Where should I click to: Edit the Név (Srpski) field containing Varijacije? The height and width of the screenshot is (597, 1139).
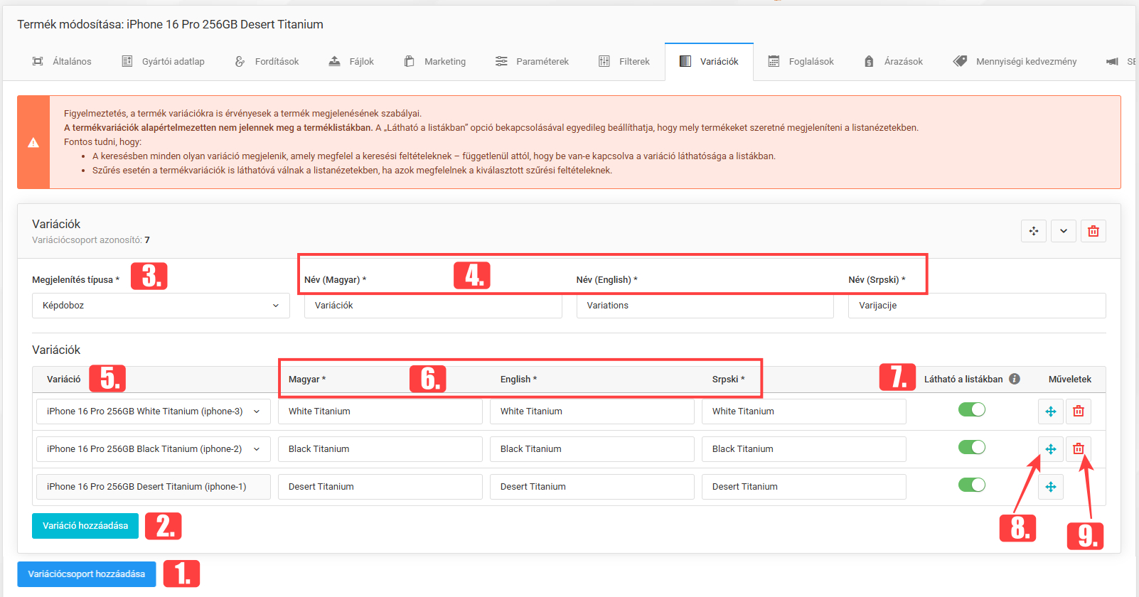pyautogui.click(x=977, y=306)
